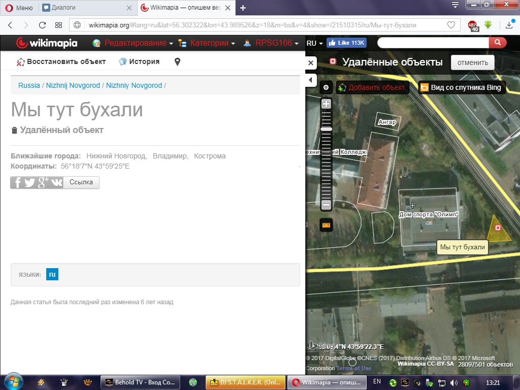Click the green download arrow extension
The image size is (520, 390).
[488, 24]
